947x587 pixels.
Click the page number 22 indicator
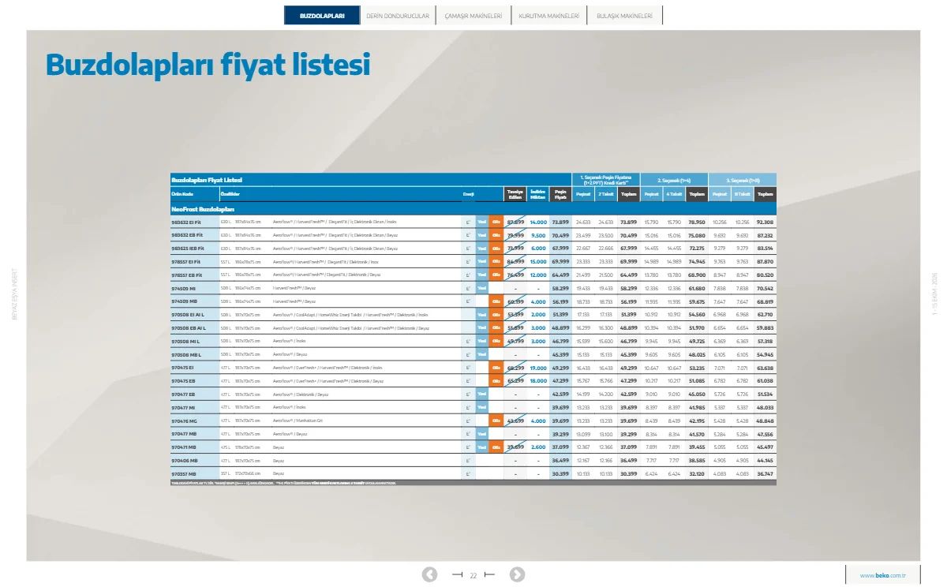coord(473,575)
